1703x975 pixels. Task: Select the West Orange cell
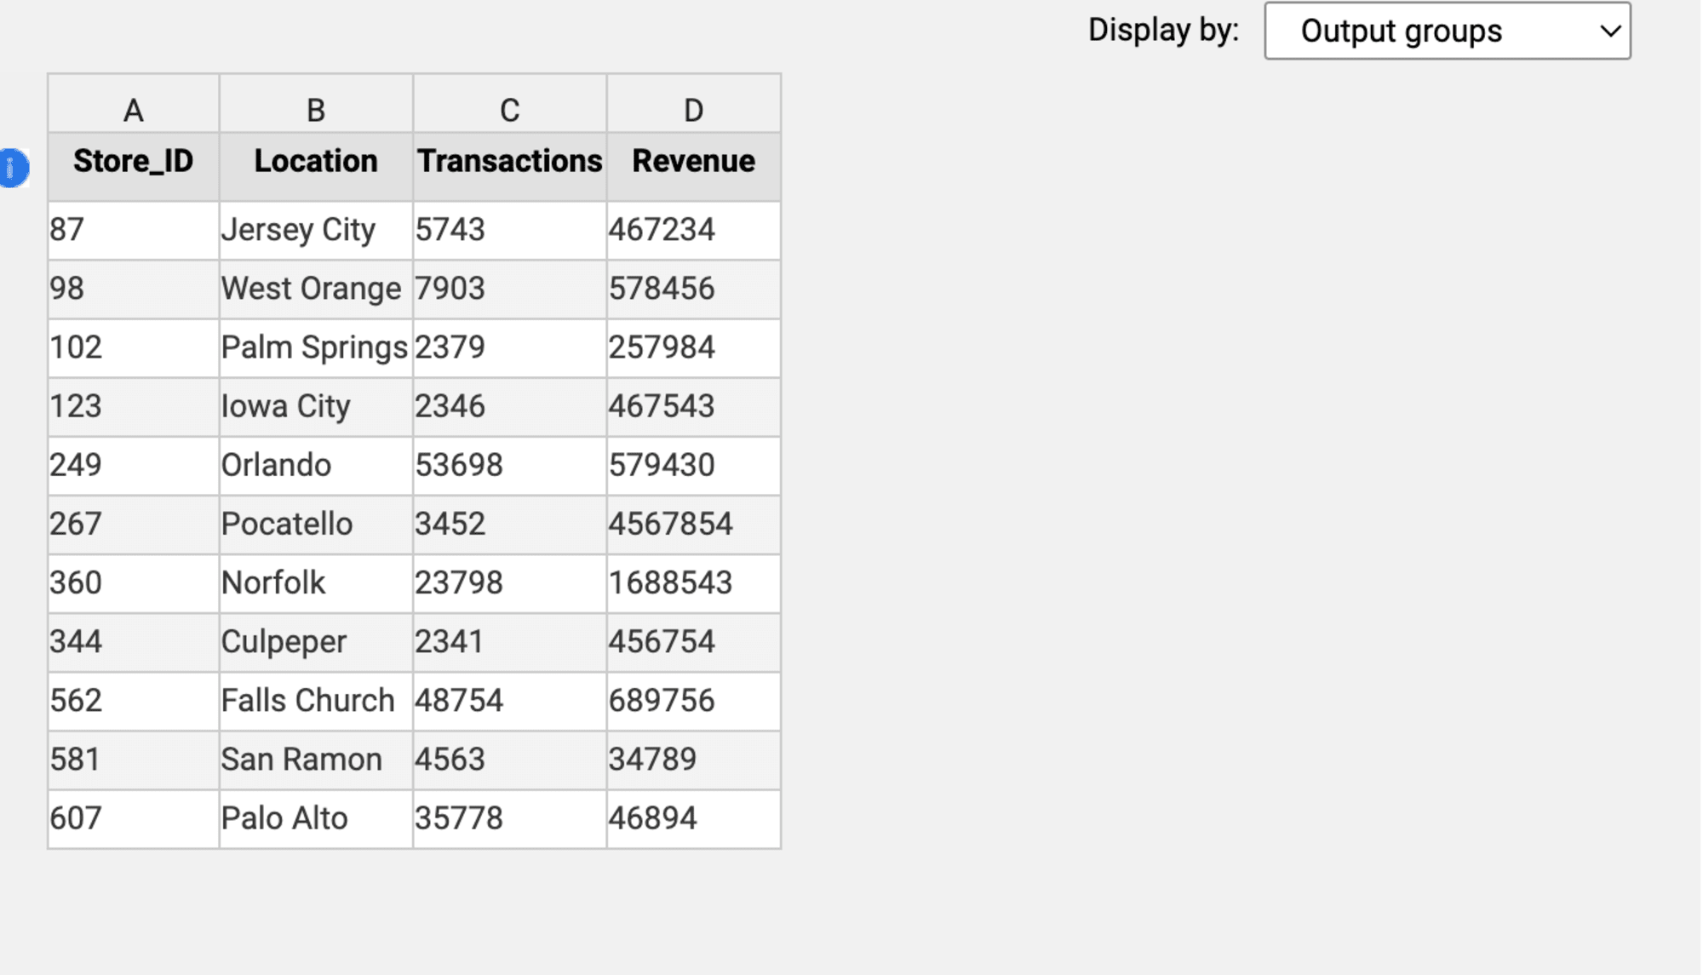click(x=316, y=290)
